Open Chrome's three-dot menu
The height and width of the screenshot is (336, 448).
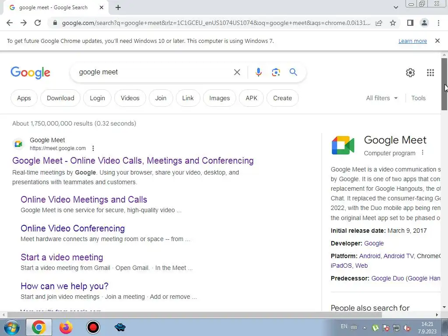pyautogui.click(x=438, y=23)
